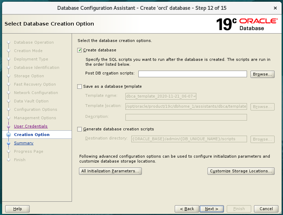Select the Creation Option step
283x215 pixels.
click(x=32, y=135)
